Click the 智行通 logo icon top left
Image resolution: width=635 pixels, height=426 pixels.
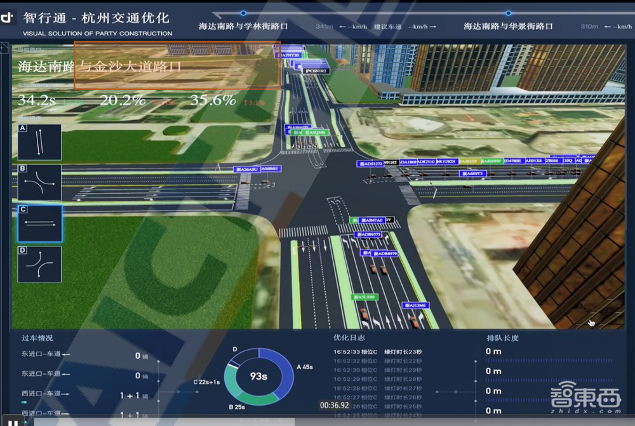(8, 17)
